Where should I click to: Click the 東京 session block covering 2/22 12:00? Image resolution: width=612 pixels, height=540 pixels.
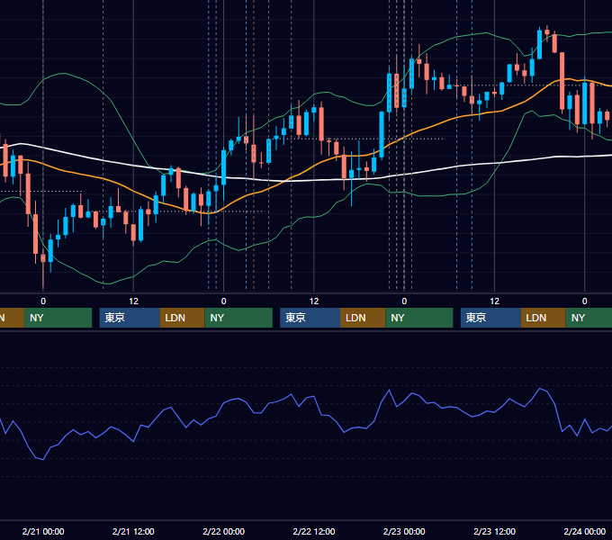(x=310, y=318)
